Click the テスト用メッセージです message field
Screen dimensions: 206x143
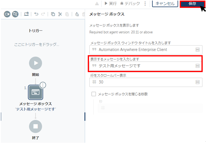[146, 66]
